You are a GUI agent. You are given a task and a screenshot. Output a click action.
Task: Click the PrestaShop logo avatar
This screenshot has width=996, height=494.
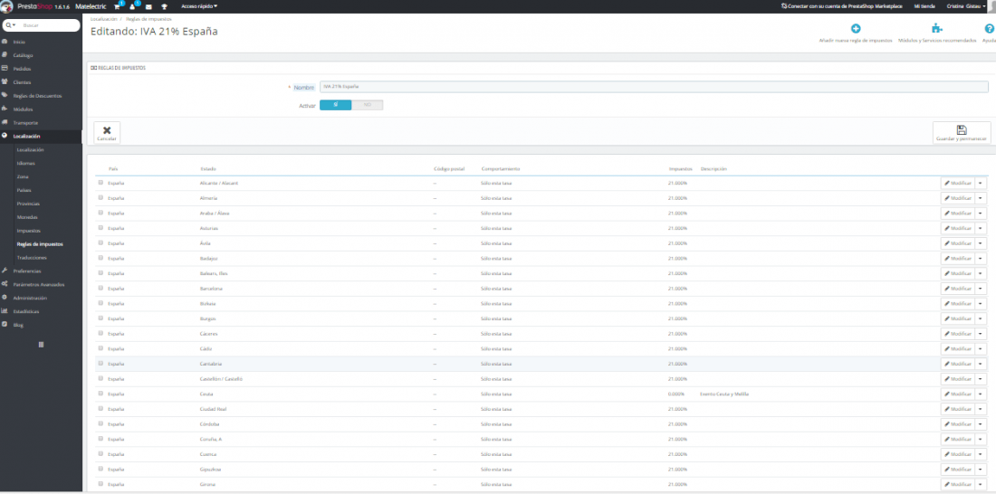pos(7,6)
